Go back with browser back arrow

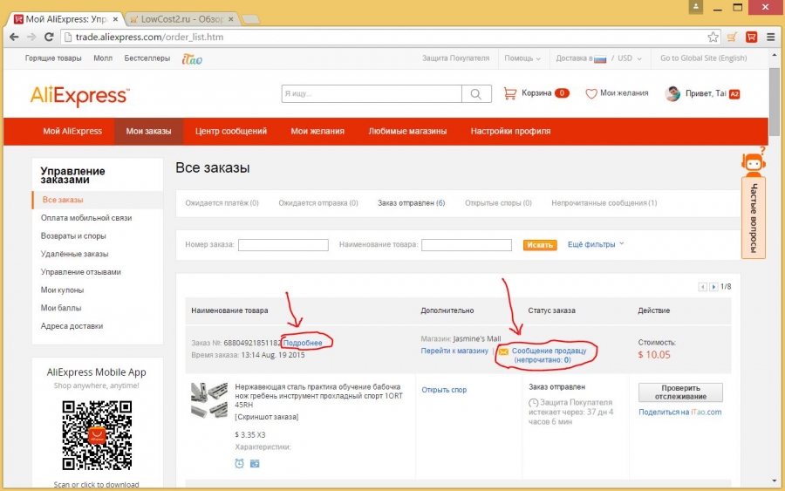pyautogui.click(x=14, y=37)
